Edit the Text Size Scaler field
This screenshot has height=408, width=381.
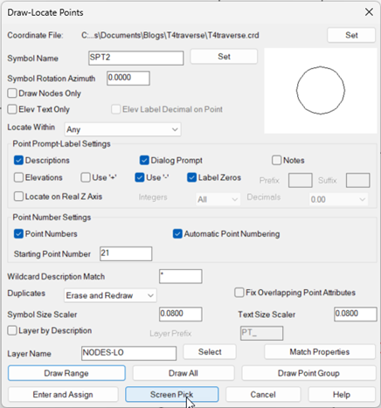coord(356,315)
